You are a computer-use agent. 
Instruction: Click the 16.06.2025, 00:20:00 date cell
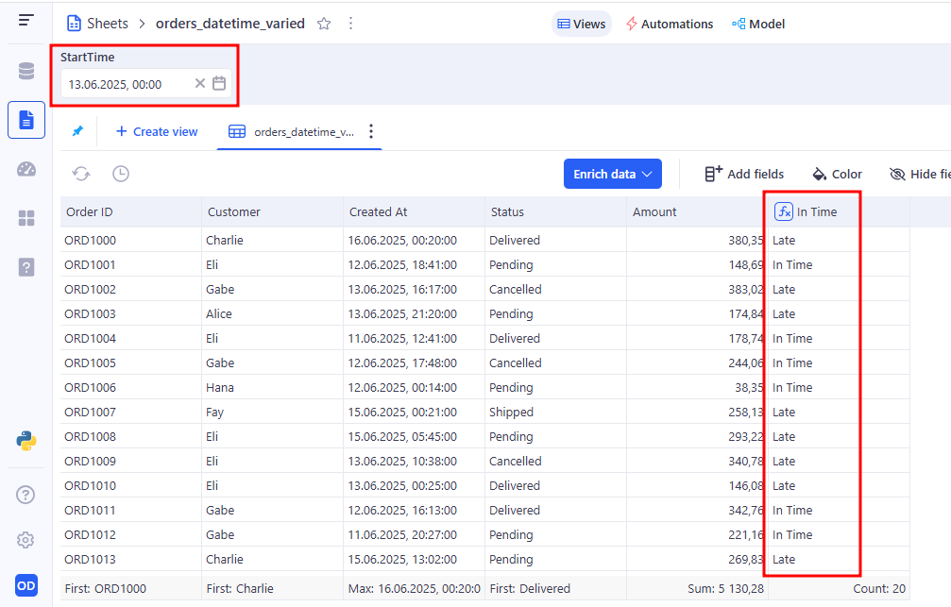tap(415, 240)
